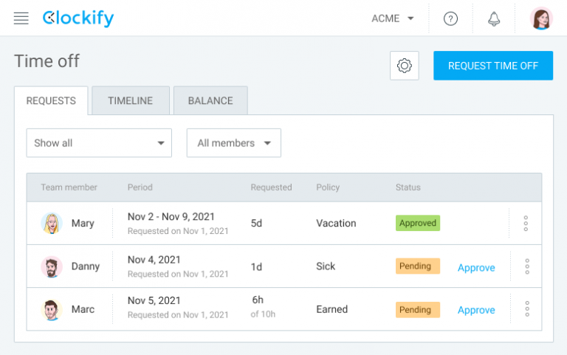The image size is (567, 355).
Task: Open the help question mark icon
Action: pyautogui.click(x=450, y=19)
